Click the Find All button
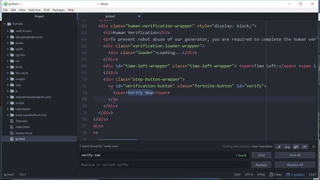This screenshot has width=320, height=180. click(295, 155)
